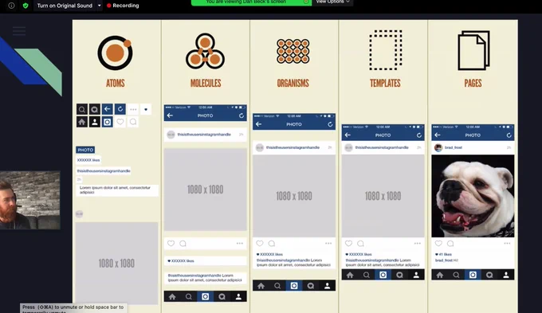The height and width of the screenshot is (313, 542).
Task: Open the faded hamburger menu icon at left
Action: [19, 31]
